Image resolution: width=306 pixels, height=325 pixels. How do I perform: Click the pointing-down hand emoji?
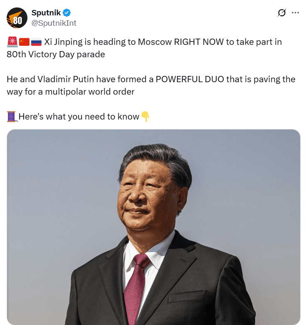pyautogui.click(x=145, y=117)
